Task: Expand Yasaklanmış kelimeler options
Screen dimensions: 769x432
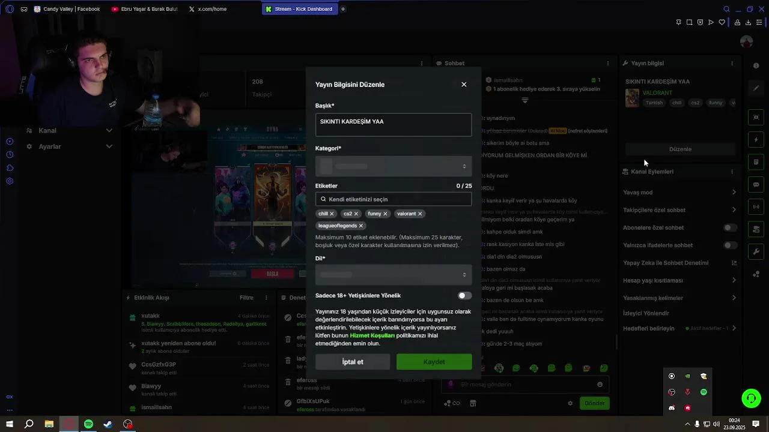Action: click(734, 298)
